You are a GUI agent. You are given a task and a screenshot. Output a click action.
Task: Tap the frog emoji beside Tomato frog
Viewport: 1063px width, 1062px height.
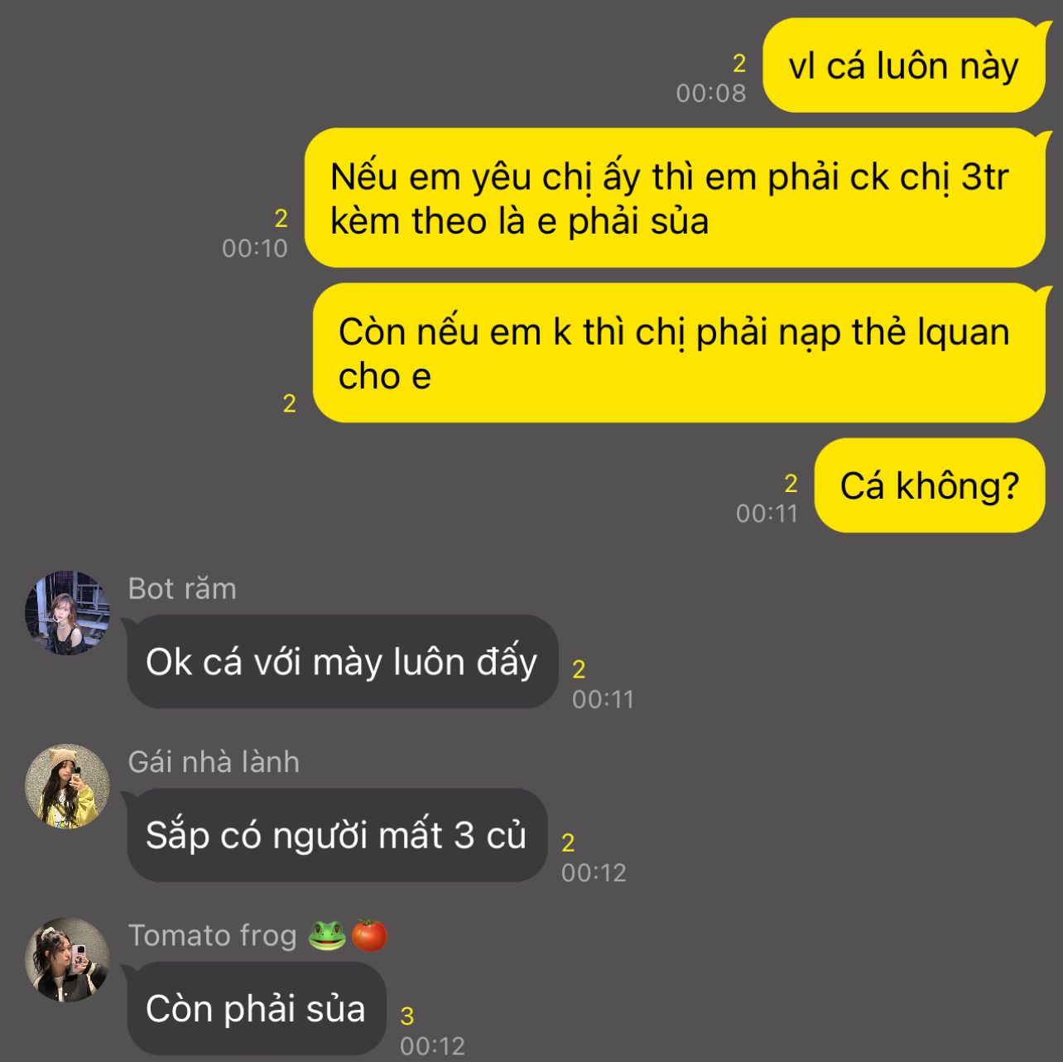[327, 935]
